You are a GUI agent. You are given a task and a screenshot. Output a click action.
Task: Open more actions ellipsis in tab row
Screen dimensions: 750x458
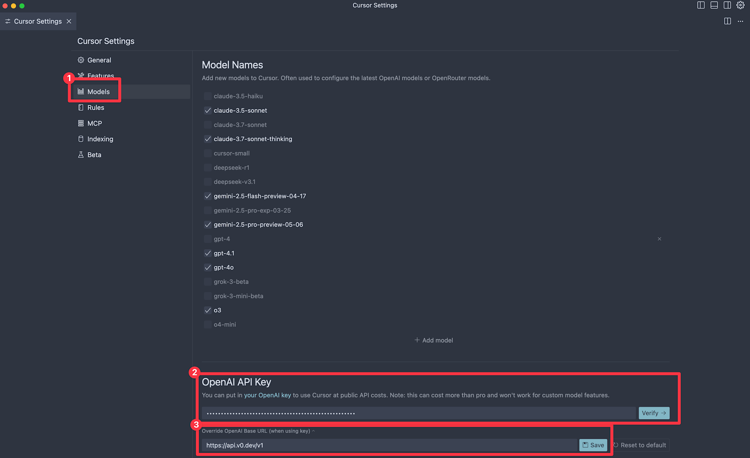tap(740, 21)
